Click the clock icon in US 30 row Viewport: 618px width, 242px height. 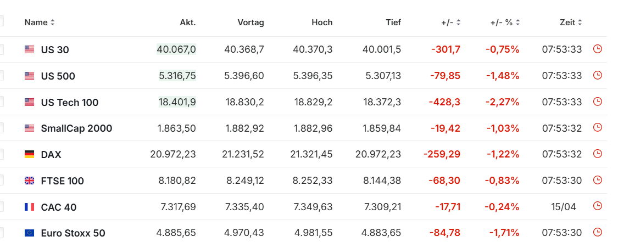[x=598, y=49]
